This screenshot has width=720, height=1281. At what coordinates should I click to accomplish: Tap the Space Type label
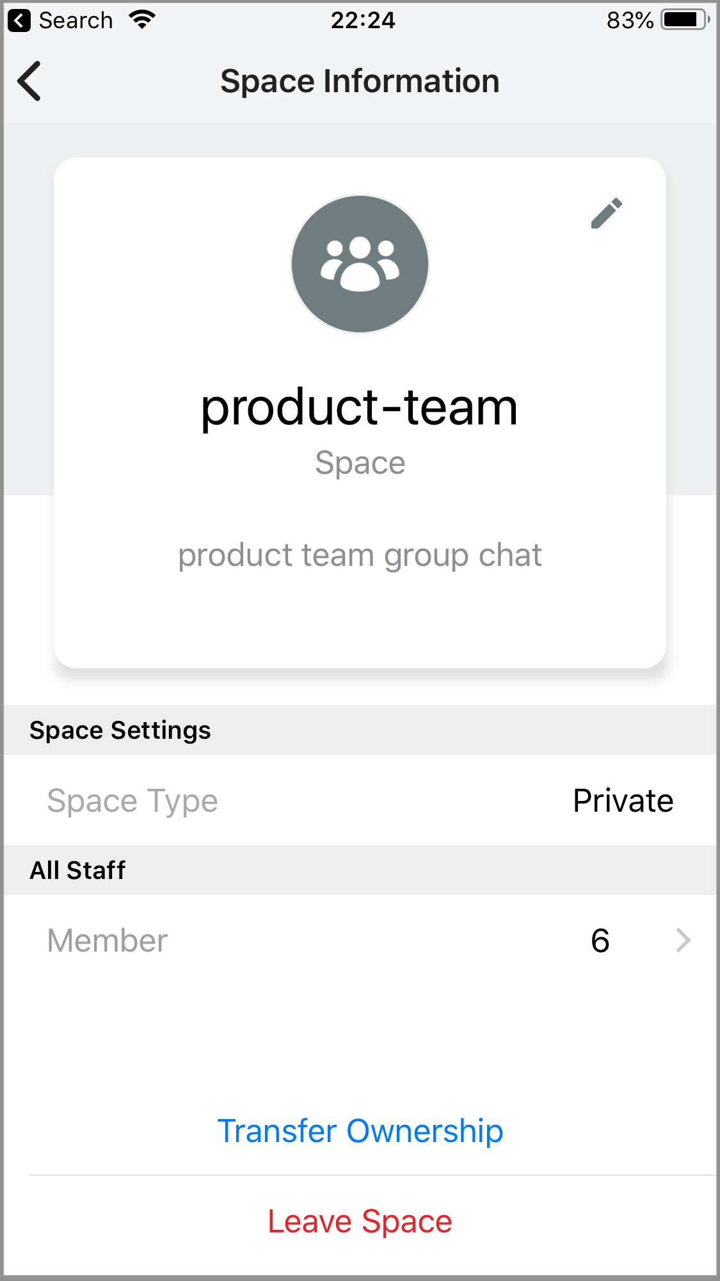pyautogui.click(x=132, y=801)
